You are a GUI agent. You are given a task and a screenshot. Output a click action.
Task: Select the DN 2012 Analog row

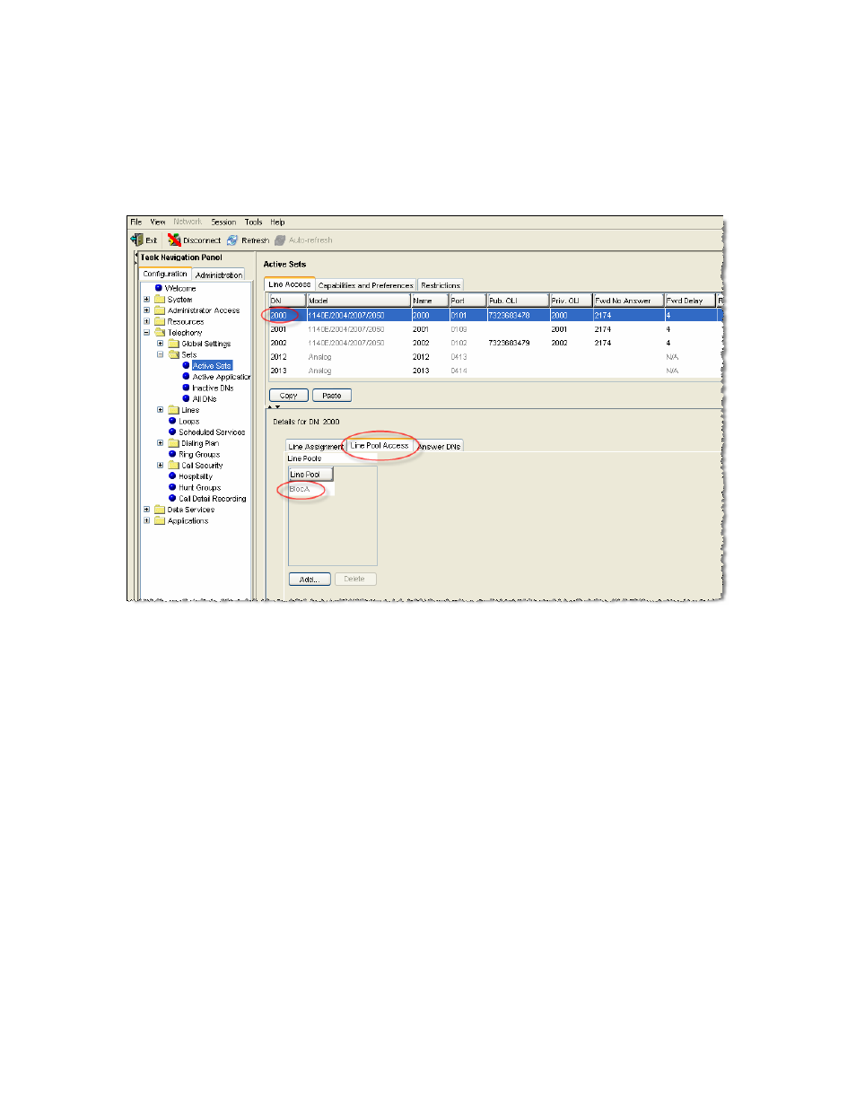(x=494, y=357)
